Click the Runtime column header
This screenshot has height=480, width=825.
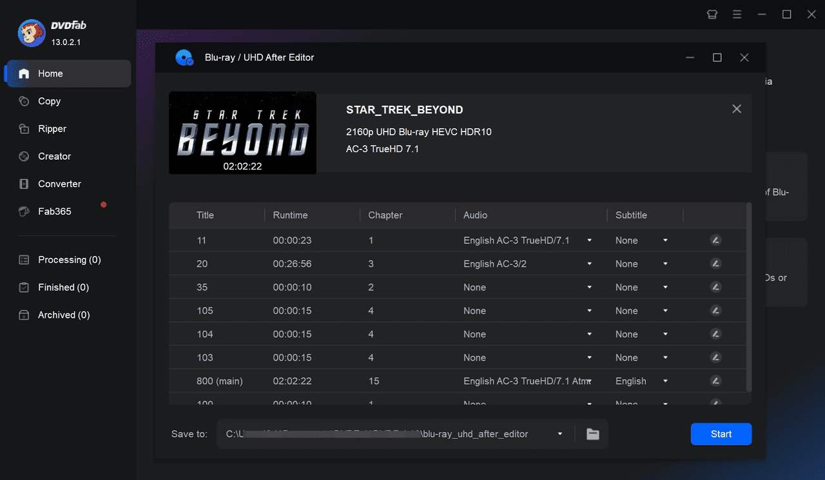[290, 215]
